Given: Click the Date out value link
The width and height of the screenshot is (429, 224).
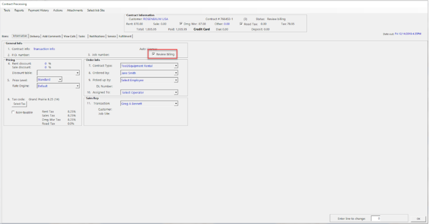Looking at the screenshot, I should tap(408, 34).
